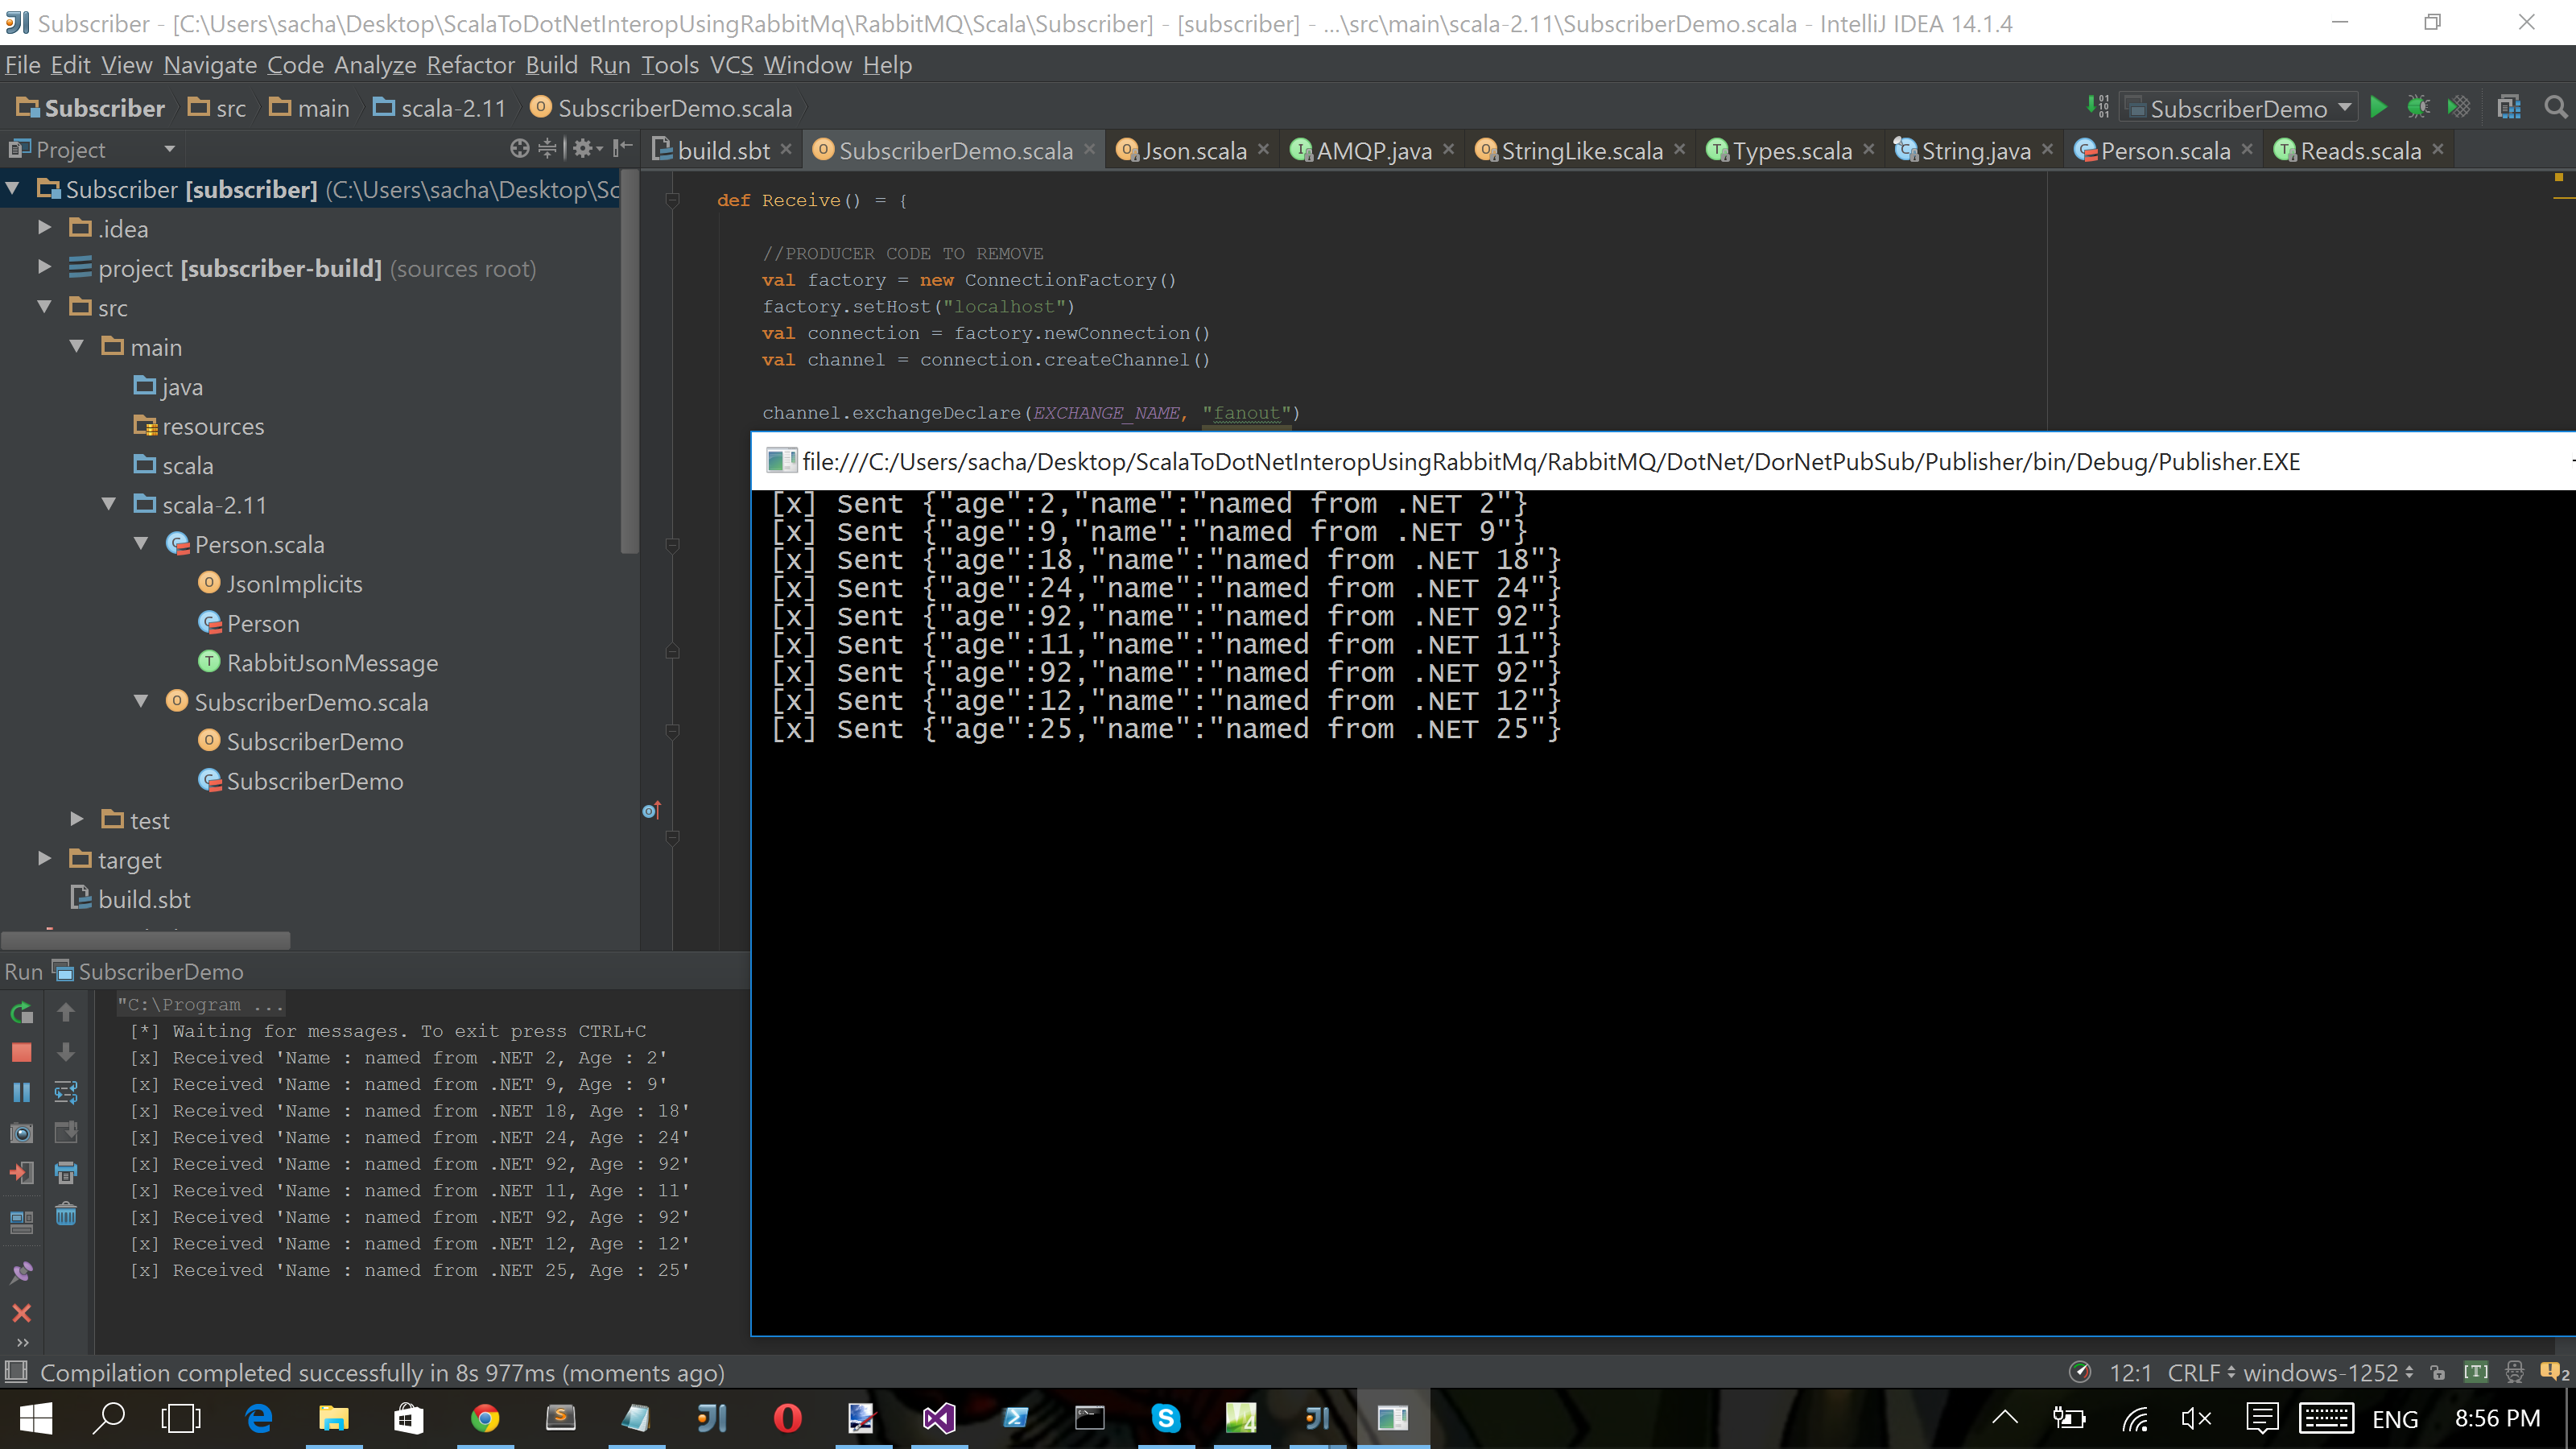Move up the stack trace arrow
The height and width of the screenshot is (1449, 2576).
(66, 1012)
